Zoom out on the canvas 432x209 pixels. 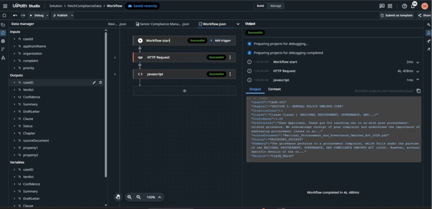(x=139, y=197)
